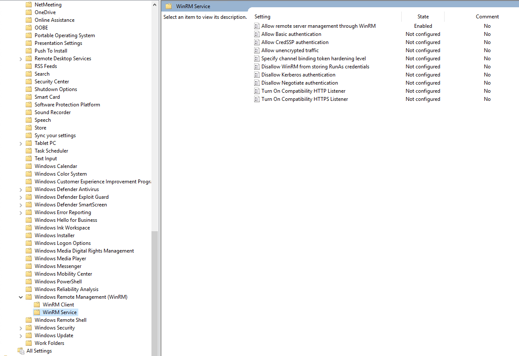Collapse the Windows Remote Management (WinRM) node

pyautogui.click(x=21, y=297)
